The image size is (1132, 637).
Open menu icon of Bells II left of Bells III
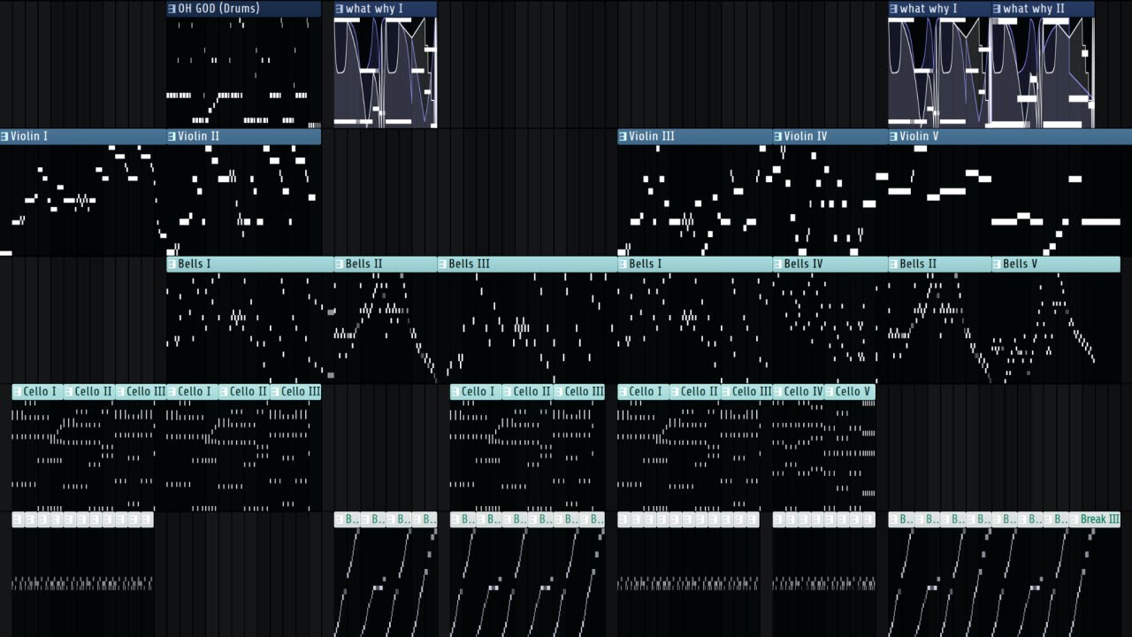click(x=340, y=264)
